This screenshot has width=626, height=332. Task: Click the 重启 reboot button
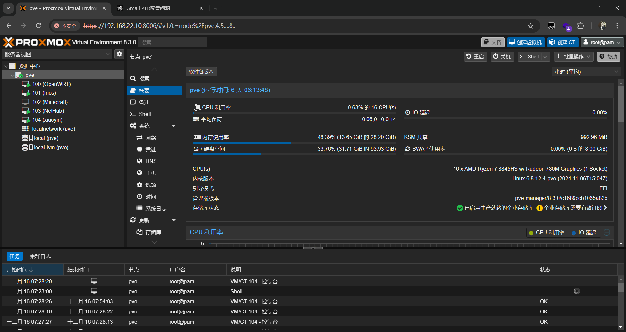coord(475,56)
